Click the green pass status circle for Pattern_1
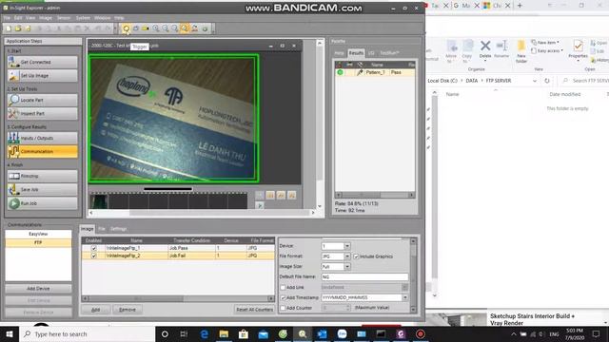 (x=340, y=72)
